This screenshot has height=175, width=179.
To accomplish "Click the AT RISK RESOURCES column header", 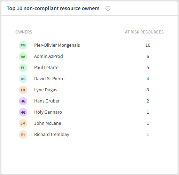I will click(x=144, y=32).
